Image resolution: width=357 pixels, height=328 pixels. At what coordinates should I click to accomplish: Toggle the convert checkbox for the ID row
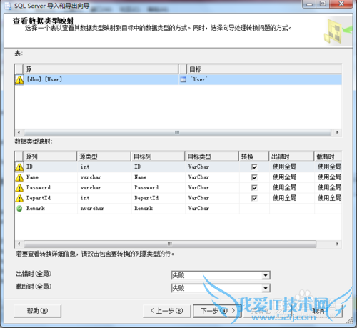coord(254,167)
